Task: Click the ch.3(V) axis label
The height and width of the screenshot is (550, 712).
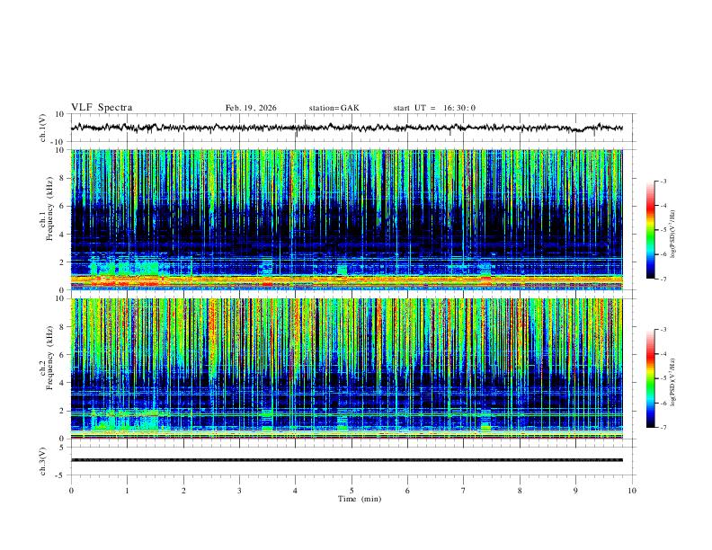Action: (42, 461)
